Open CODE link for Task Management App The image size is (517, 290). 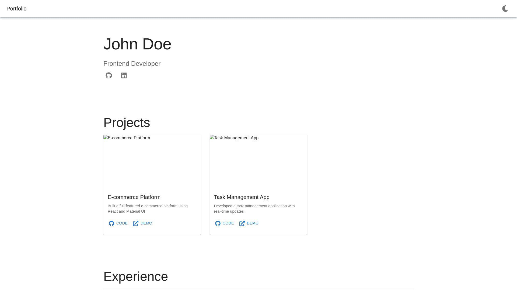coord(228,223)
